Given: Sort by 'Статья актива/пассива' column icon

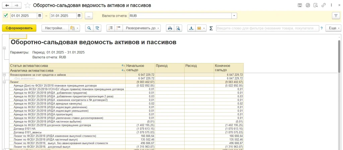Looking at the screenshot, I should pyautogui.click(x=123, y=65).
